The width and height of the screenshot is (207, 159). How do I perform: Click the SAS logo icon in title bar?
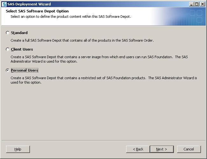4,4
